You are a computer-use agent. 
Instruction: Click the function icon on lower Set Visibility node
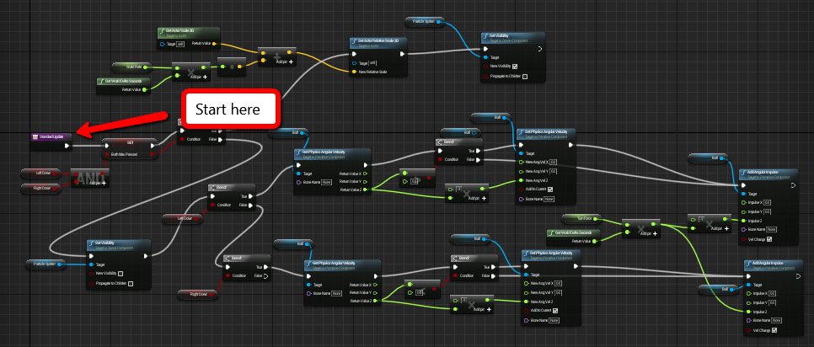tap(91, 243)
